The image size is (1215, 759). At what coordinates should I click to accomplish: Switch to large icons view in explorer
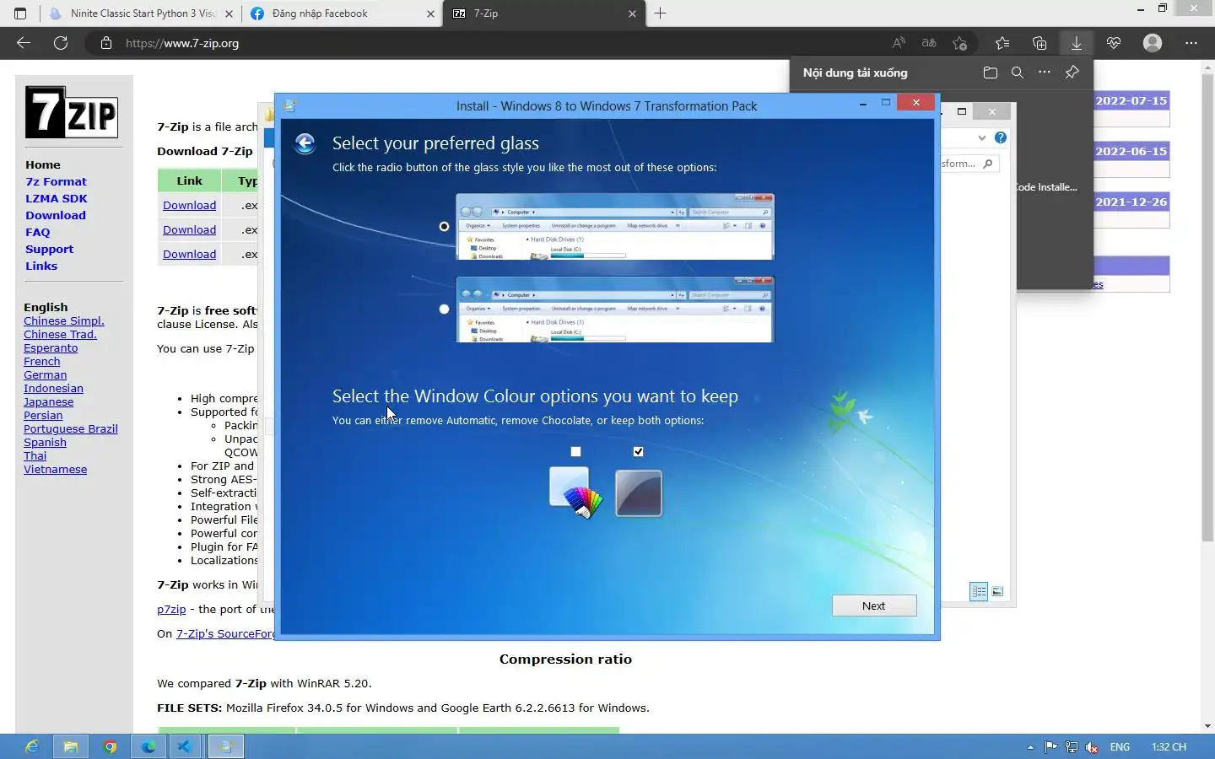[x=997, y=591]
